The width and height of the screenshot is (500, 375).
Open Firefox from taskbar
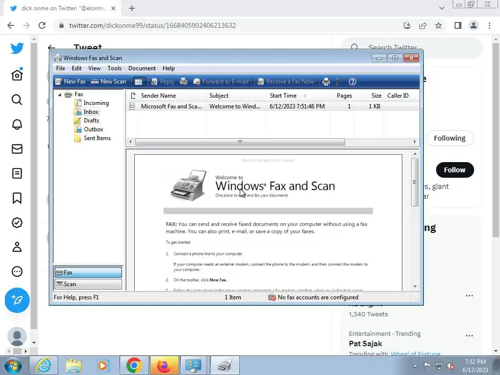(164, 365)
